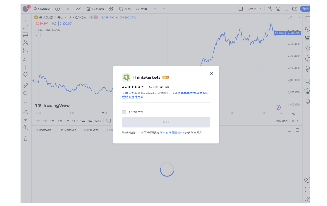Collapse the indicator legend chevron
Image resolution: width=327 pixels, height=206 pixels.
[37, 35]
